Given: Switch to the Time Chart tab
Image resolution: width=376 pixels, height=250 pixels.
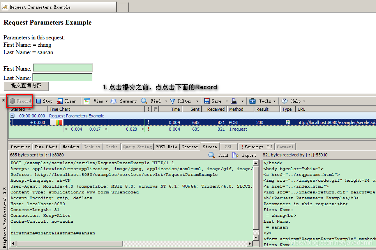Looking at the screenshot, I should 46,147.
